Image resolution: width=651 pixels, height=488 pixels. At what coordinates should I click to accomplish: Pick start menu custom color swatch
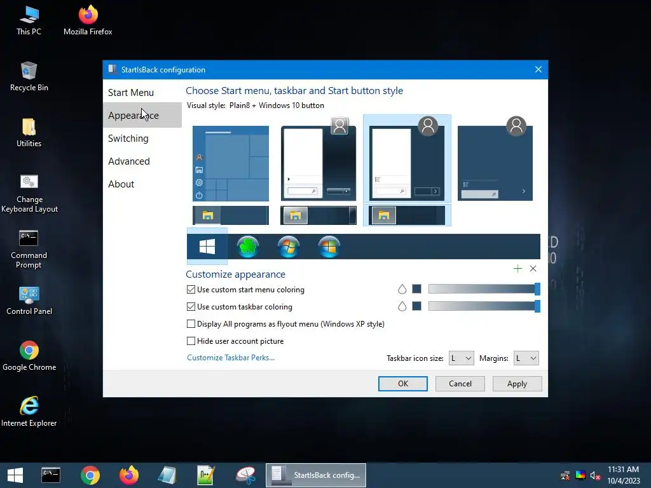(417, 289)
